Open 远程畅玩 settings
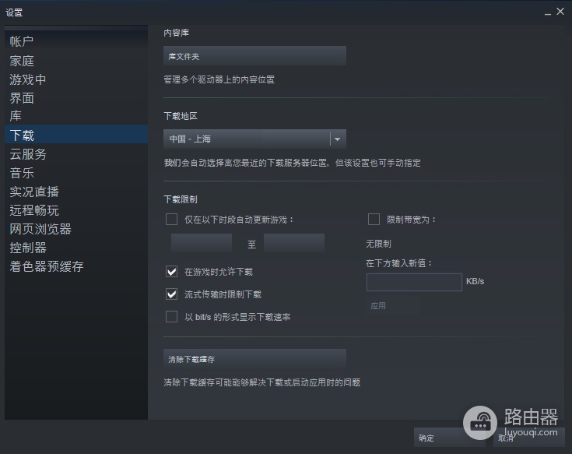Viewport: 572px width, 454px height. click(x=76, y=210)
